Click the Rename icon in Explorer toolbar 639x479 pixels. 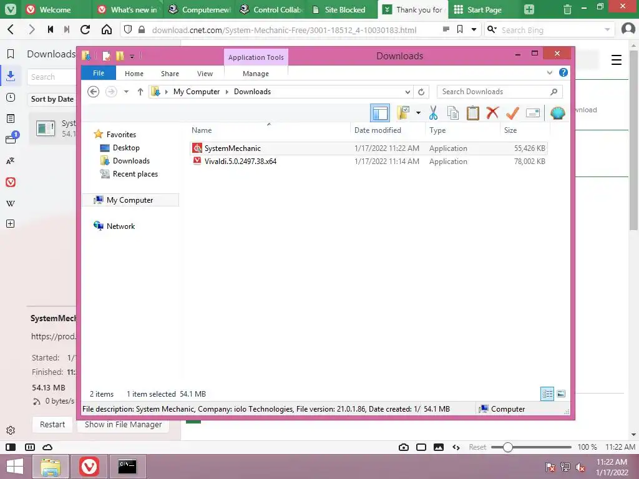[533, 113]
